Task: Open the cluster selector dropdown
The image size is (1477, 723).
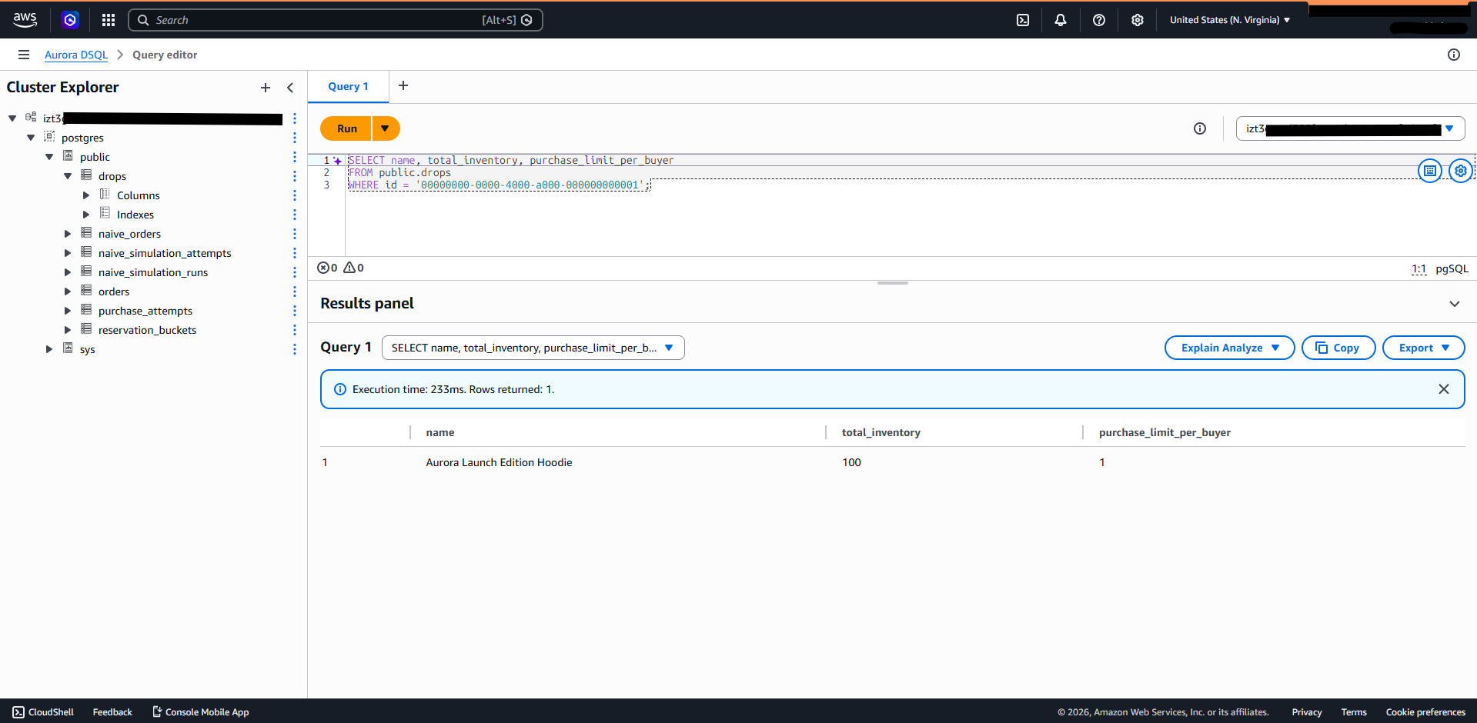Action: (1350, 128)
